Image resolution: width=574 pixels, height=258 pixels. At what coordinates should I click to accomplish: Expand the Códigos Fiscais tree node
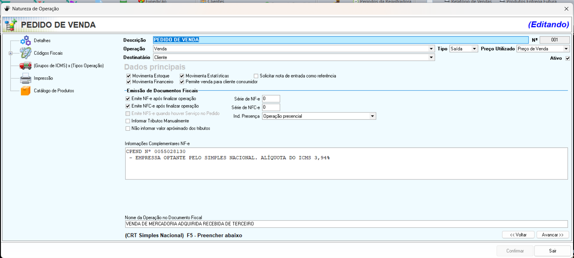[x=11, y=53]
